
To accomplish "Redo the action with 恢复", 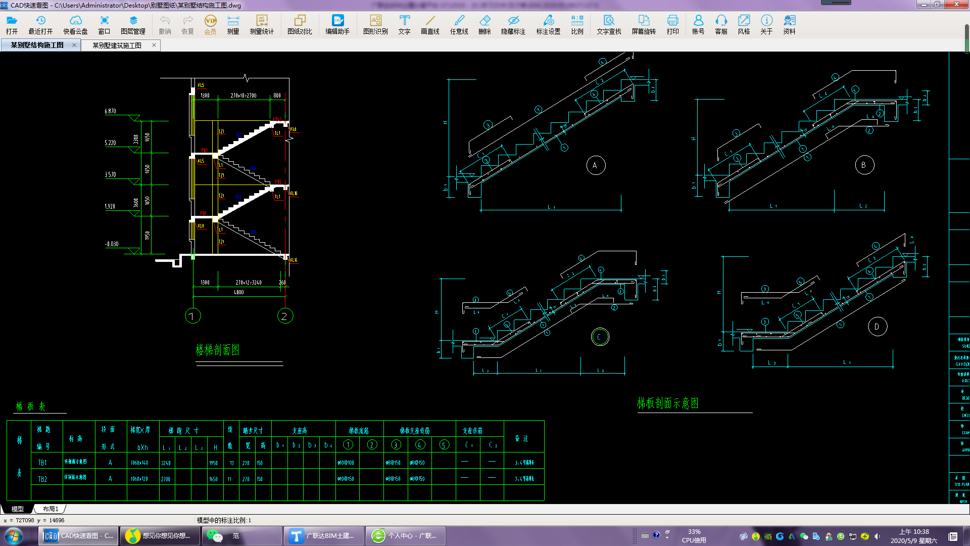I will pyautogui.click(x=187, y=25).
